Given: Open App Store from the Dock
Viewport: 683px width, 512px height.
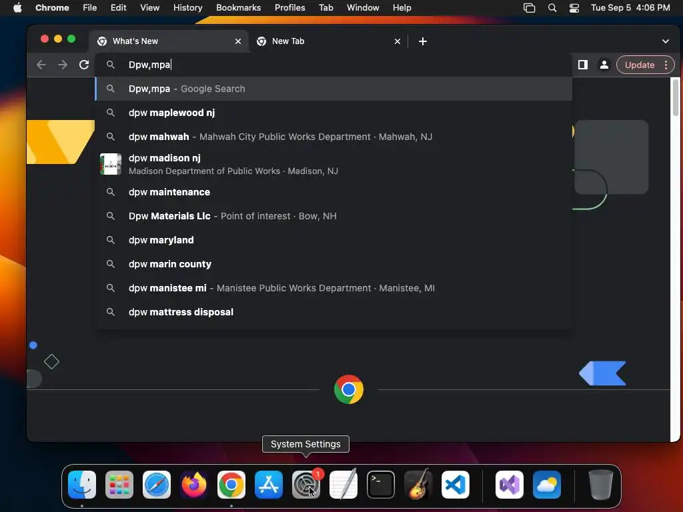Looking at the screenshot, I should pos(269,485).
